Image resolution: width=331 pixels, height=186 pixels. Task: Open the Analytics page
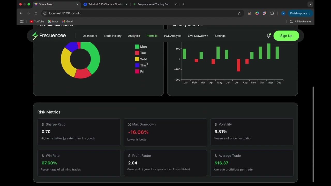point(134,36)
